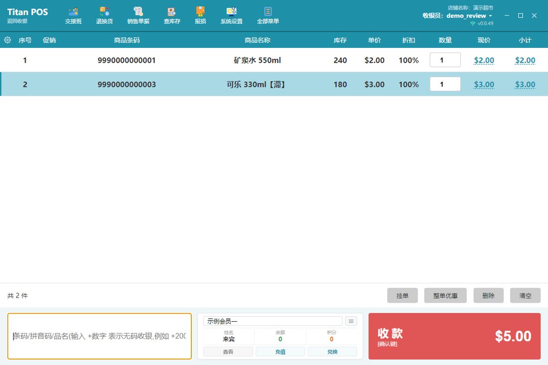This screenshot has height=365, width=548.
Task: Click the 充值 recharge button
Action: coord(280,352)
